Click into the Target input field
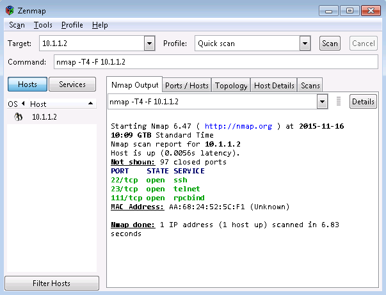386x295 pixels. [92, 44]
